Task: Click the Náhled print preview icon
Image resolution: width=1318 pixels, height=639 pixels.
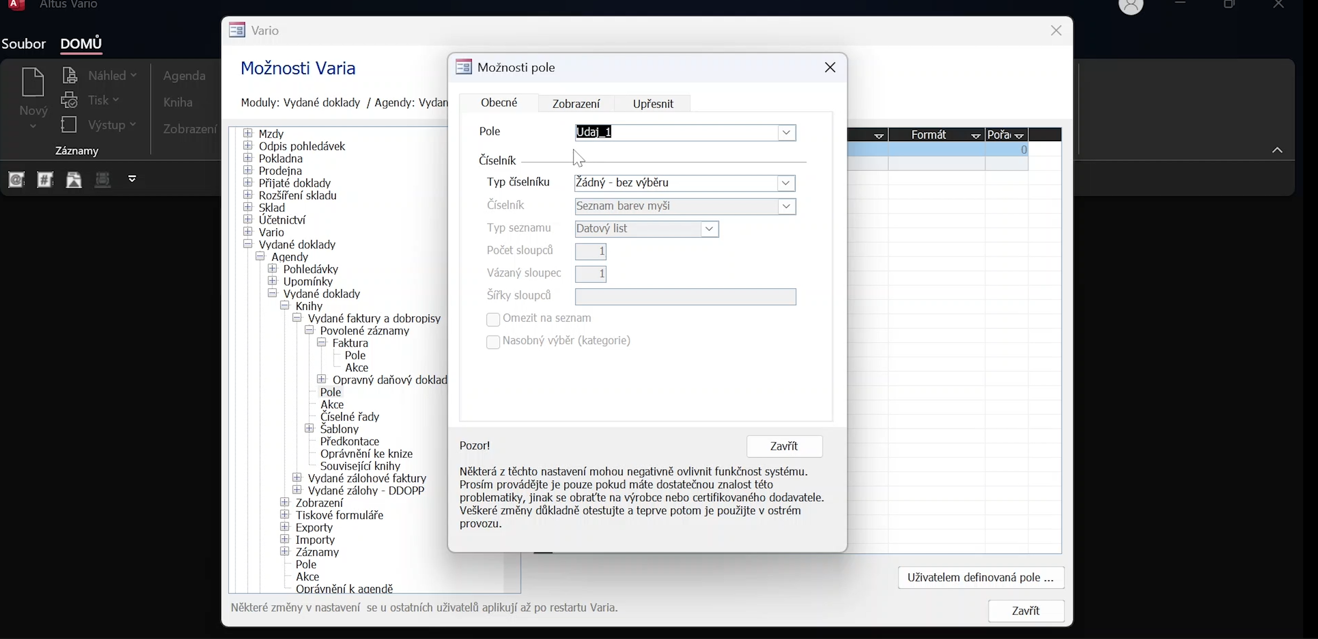Action: coord(70,75)
